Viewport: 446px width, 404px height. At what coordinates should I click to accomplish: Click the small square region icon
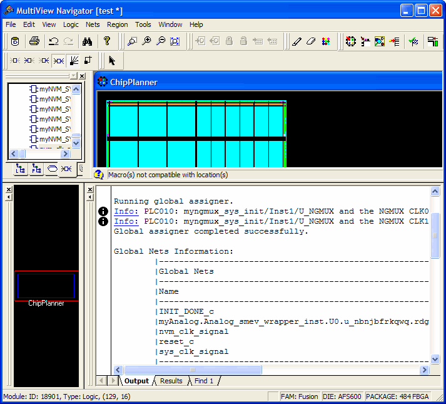point(88,60)
